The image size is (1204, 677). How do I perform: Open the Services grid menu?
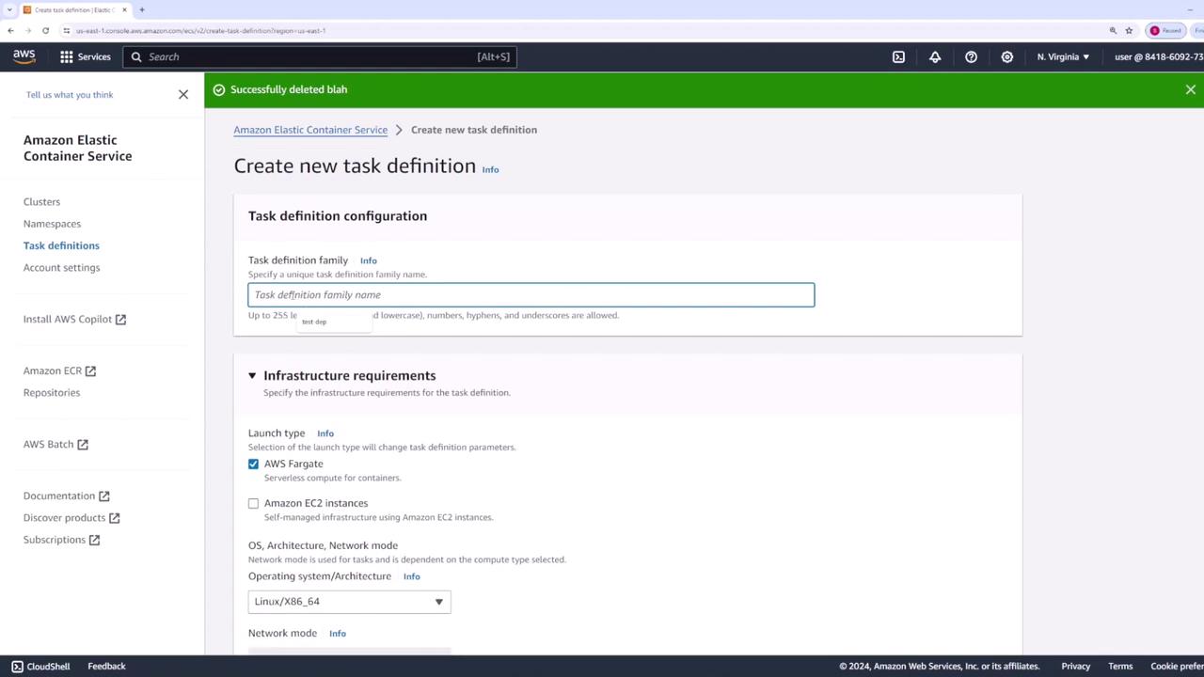(x=86, y=56)
